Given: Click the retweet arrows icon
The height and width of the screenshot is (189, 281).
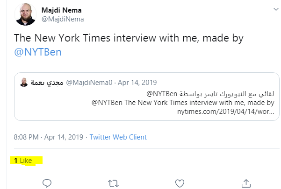Looking at the screenshot, I should 114,182.
